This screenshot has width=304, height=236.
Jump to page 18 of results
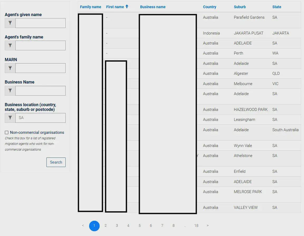(x=196, y=225)
